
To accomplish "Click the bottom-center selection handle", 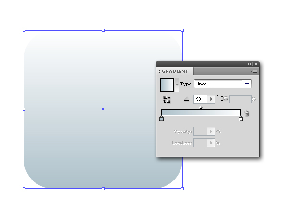I will 103,189.
